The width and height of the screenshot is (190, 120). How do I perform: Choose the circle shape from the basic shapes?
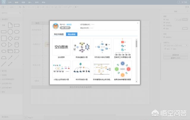[x=10, y=32]
